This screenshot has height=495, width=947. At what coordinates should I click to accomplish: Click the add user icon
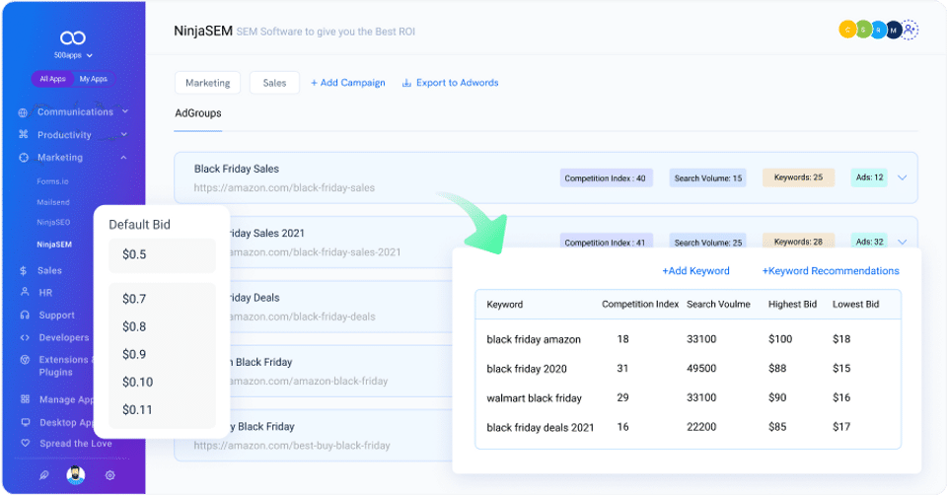click(910, 30)
